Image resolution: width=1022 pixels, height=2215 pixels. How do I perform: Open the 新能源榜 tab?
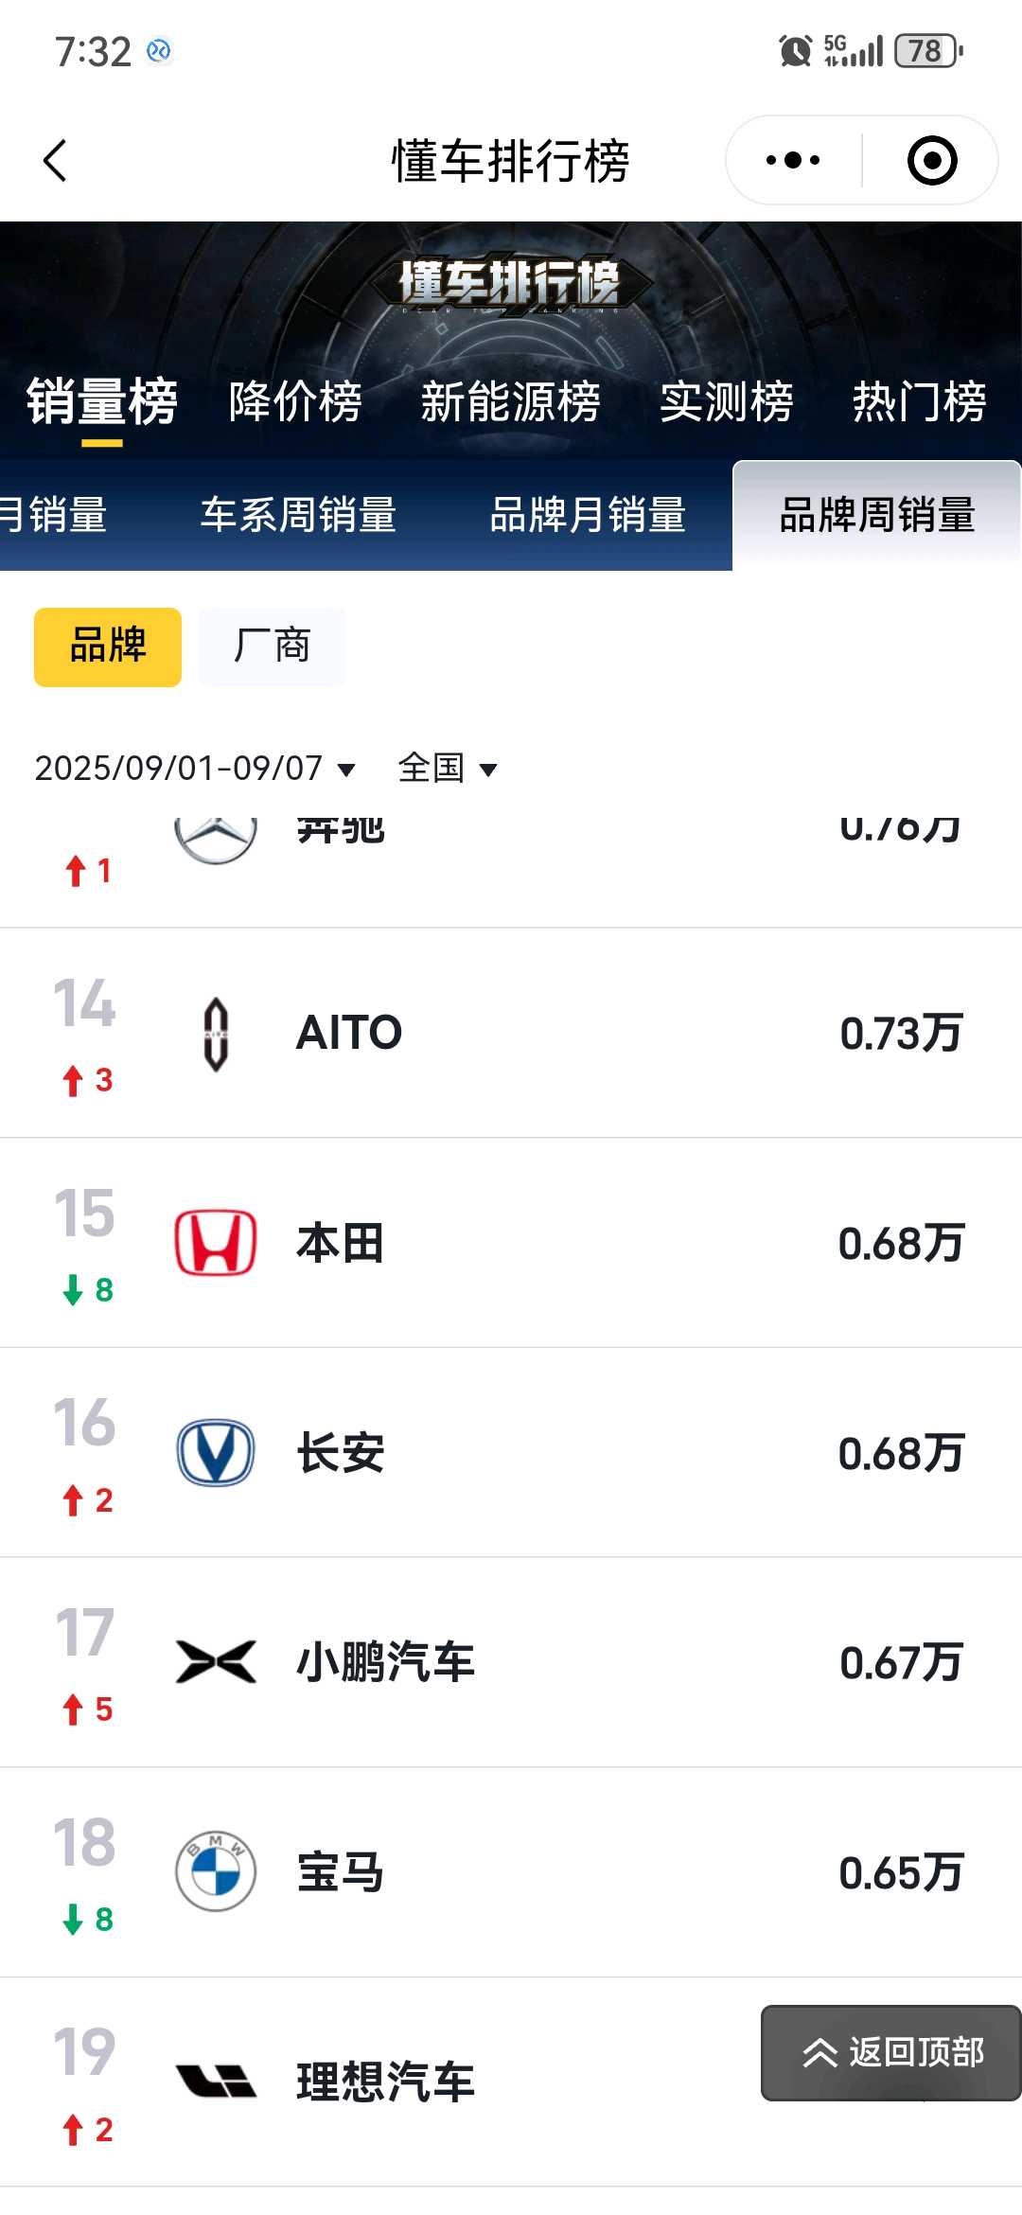click(511, 401)
